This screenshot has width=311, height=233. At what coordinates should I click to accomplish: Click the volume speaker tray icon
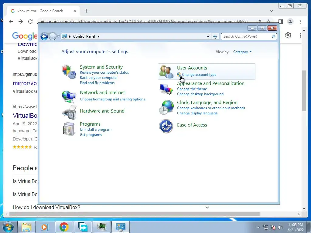(280, 227)
